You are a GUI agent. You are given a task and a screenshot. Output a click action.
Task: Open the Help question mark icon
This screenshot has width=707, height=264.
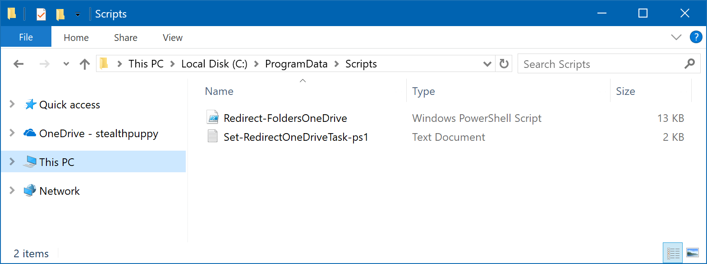click(x=696, y=37)
